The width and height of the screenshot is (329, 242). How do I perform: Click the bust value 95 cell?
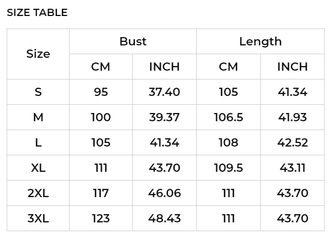pos(101,92)
